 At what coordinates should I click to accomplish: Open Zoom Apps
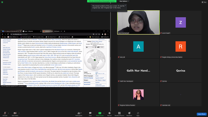click(x=138, y=114)
